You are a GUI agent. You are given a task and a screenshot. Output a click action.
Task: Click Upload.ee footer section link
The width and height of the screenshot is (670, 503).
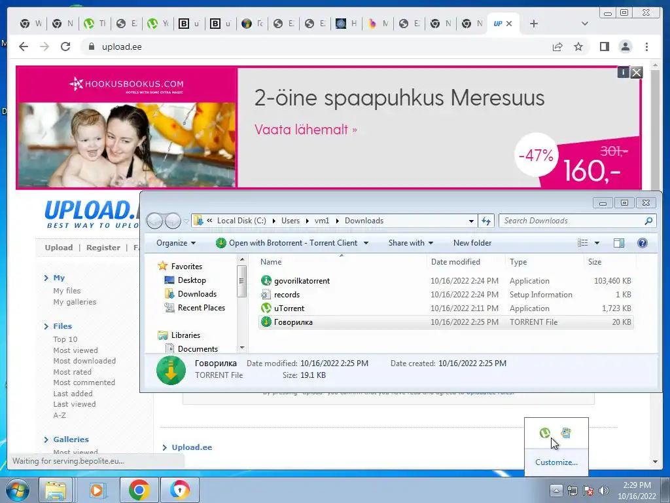(x=192, y=447)
